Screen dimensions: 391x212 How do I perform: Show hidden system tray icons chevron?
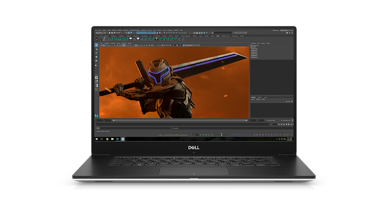277,139
